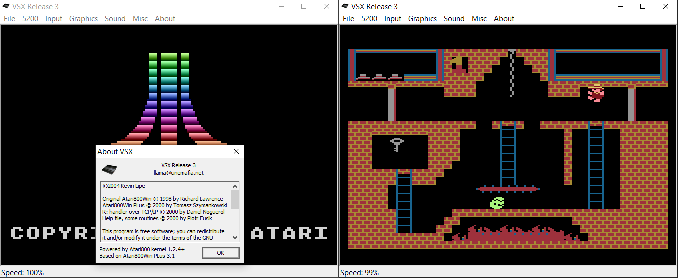Click the credits scrollbar thumb

coord(235,199)
